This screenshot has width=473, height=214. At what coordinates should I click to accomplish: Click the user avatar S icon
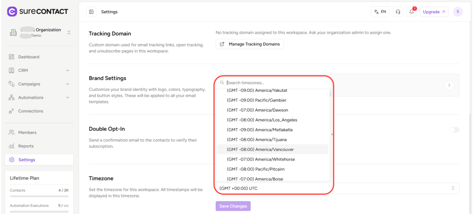[457, 12]
